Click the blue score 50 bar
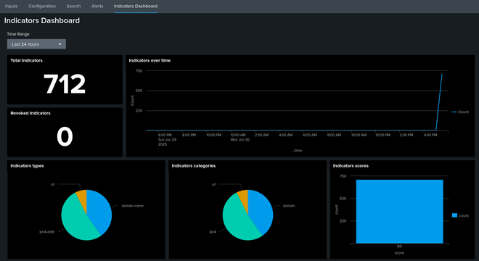Image resolution: width=479 pixels, height=261 pixels. [x=400, y=212]
